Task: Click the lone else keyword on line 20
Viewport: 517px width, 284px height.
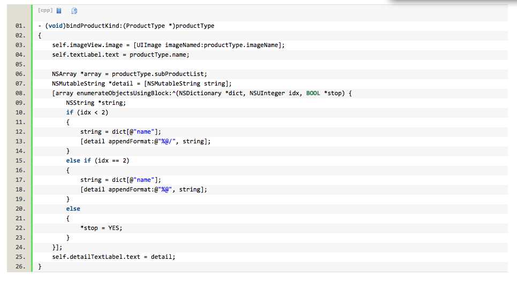Action: pos(73,209)
